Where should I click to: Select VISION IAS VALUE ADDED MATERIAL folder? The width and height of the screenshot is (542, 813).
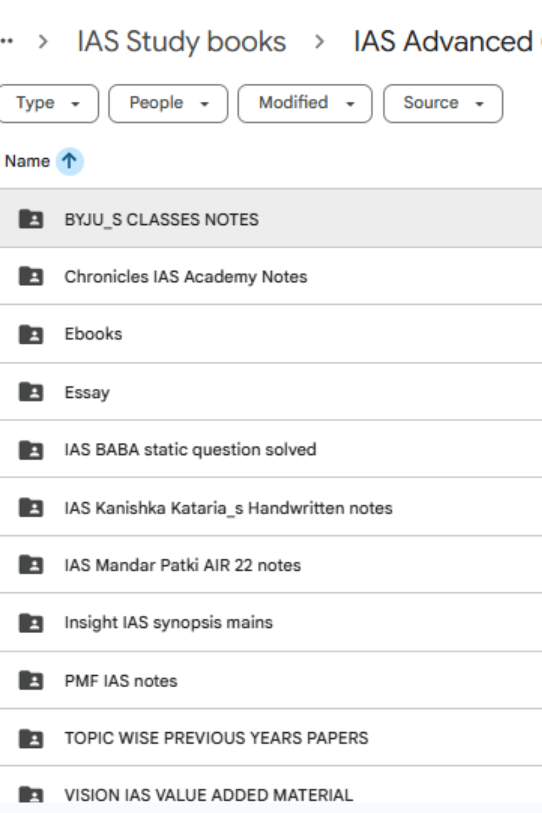tap(209, 795)
